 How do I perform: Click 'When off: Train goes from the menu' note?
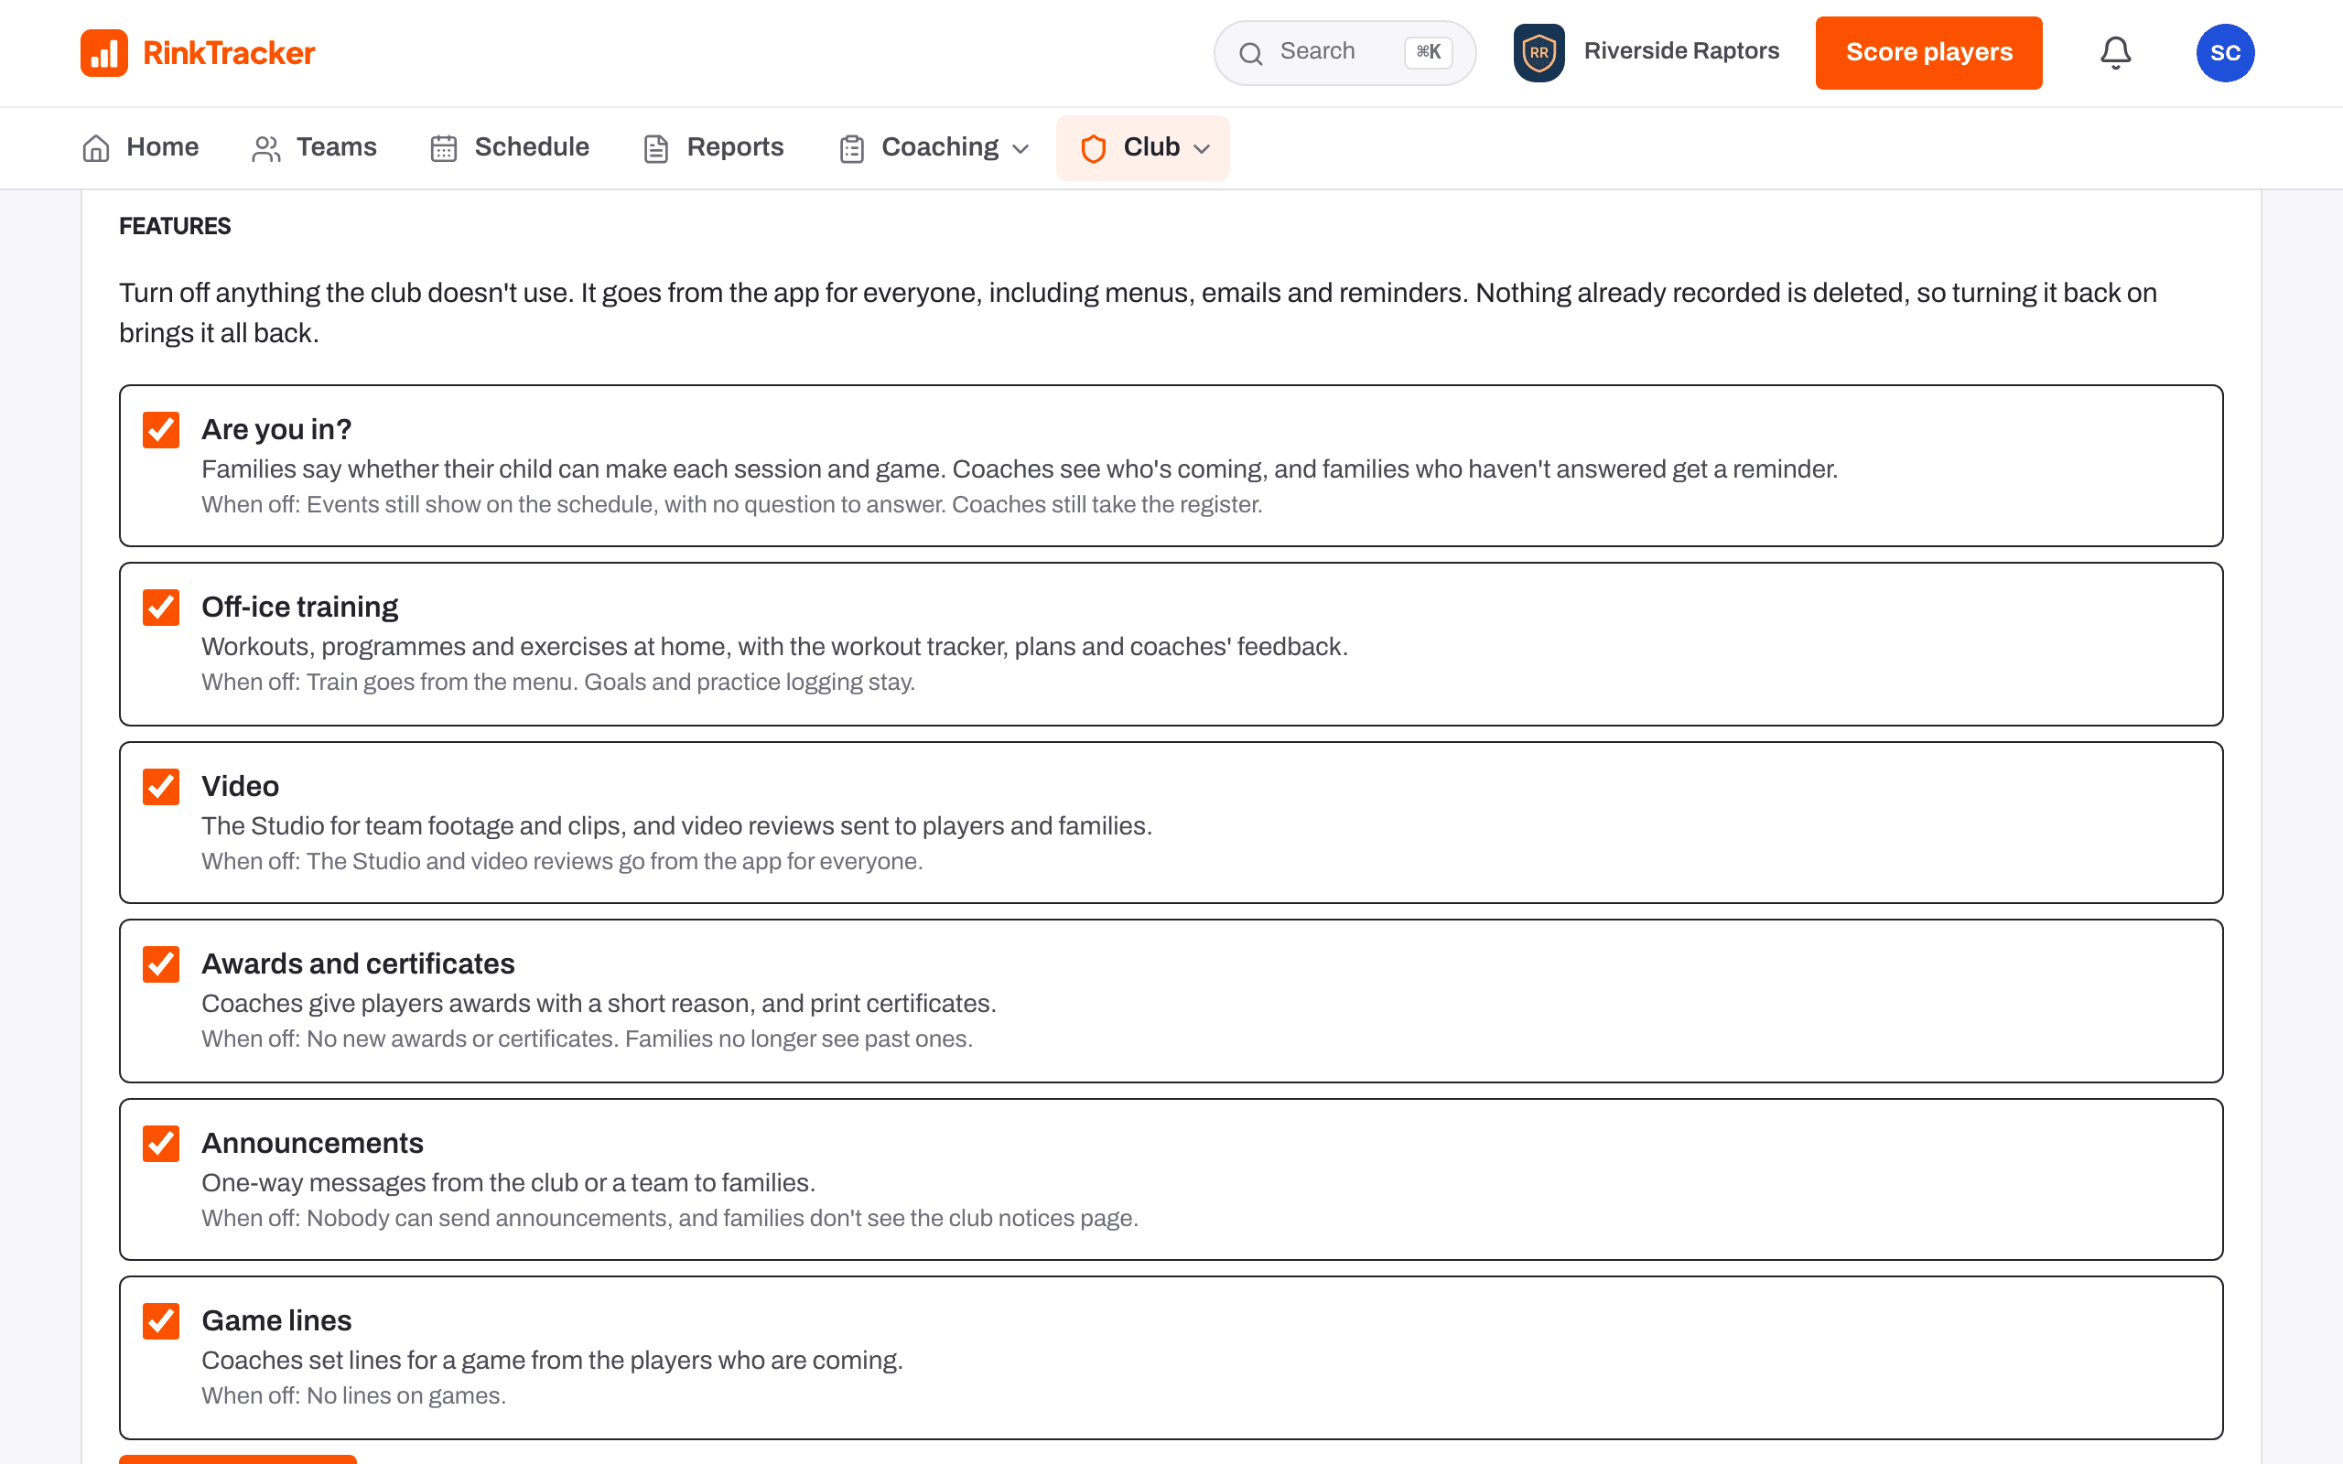pos(557,682)
